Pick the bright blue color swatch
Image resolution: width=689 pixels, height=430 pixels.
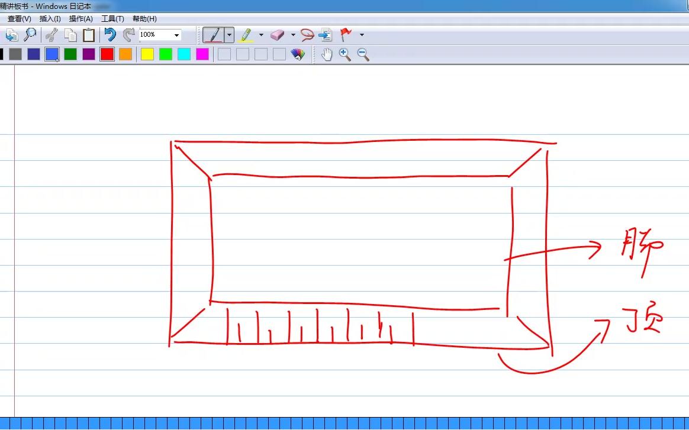(52, 54)
